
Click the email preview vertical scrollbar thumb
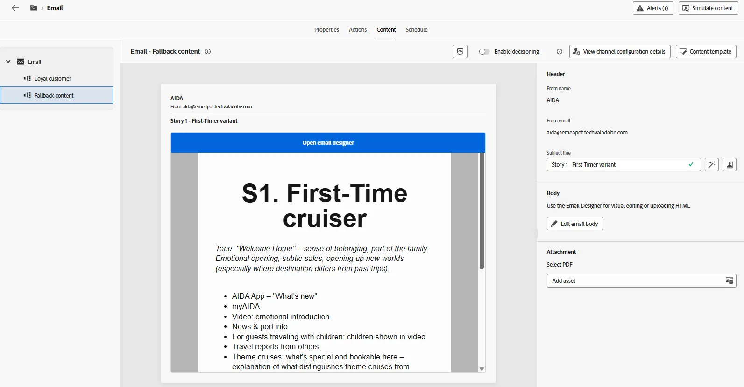pos(482,211)
